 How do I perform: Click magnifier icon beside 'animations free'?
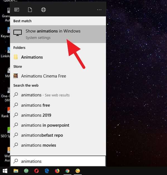[16, 105]
